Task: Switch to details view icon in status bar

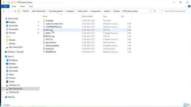Action: [185, 105]
